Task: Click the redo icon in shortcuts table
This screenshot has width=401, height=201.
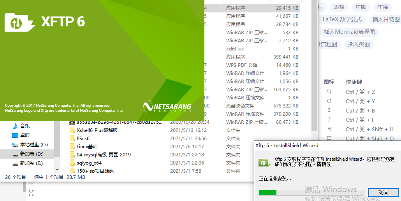Action: [x=329, y=101]
